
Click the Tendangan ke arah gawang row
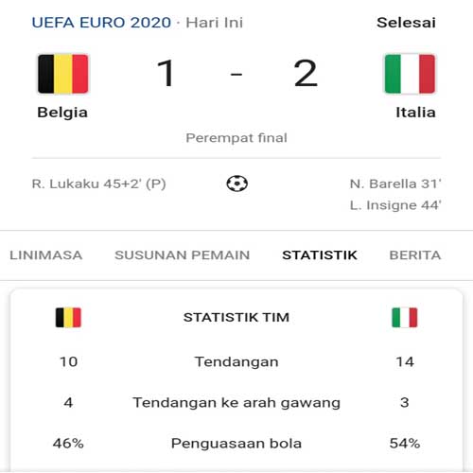click(236, 403)
